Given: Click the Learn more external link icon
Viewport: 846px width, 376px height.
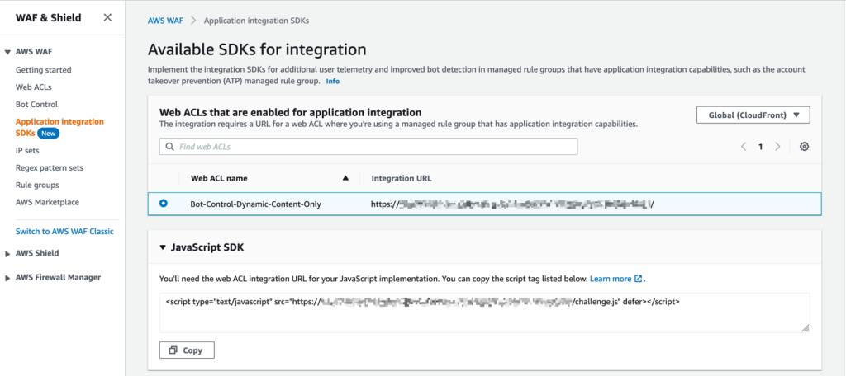Looking at the screenshot, I should (639, 279).
